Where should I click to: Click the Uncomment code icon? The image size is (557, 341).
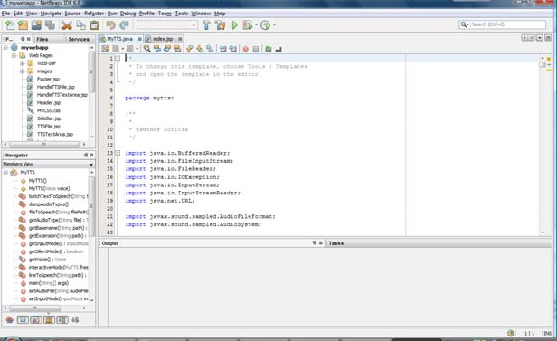pos(278,49)
